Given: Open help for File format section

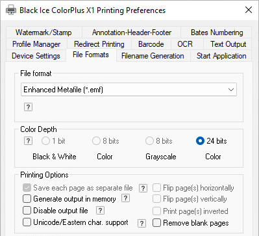Looking at the screenshot, I should pos(28,107).
